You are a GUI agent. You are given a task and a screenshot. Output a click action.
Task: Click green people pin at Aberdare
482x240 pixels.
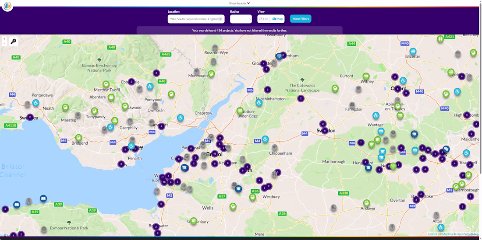click(111, 97)
